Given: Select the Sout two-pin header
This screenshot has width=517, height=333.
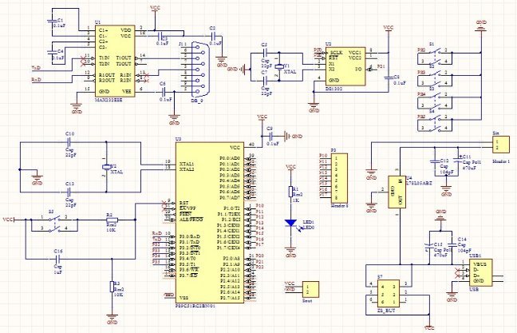Looking at the screenshot, I should [310, 289].
